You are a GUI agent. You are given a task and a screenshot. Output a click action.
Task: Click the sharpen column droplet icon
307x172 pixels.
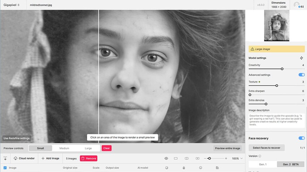[183, 168]
